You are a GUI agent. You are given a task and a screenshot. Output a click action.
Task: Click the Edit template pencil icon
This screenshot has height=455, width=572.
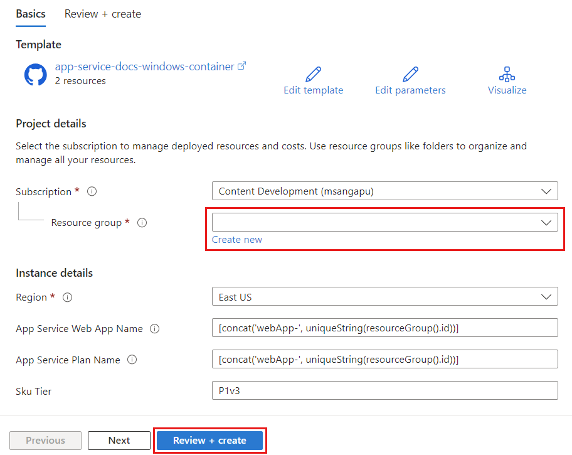coord(313,74)
